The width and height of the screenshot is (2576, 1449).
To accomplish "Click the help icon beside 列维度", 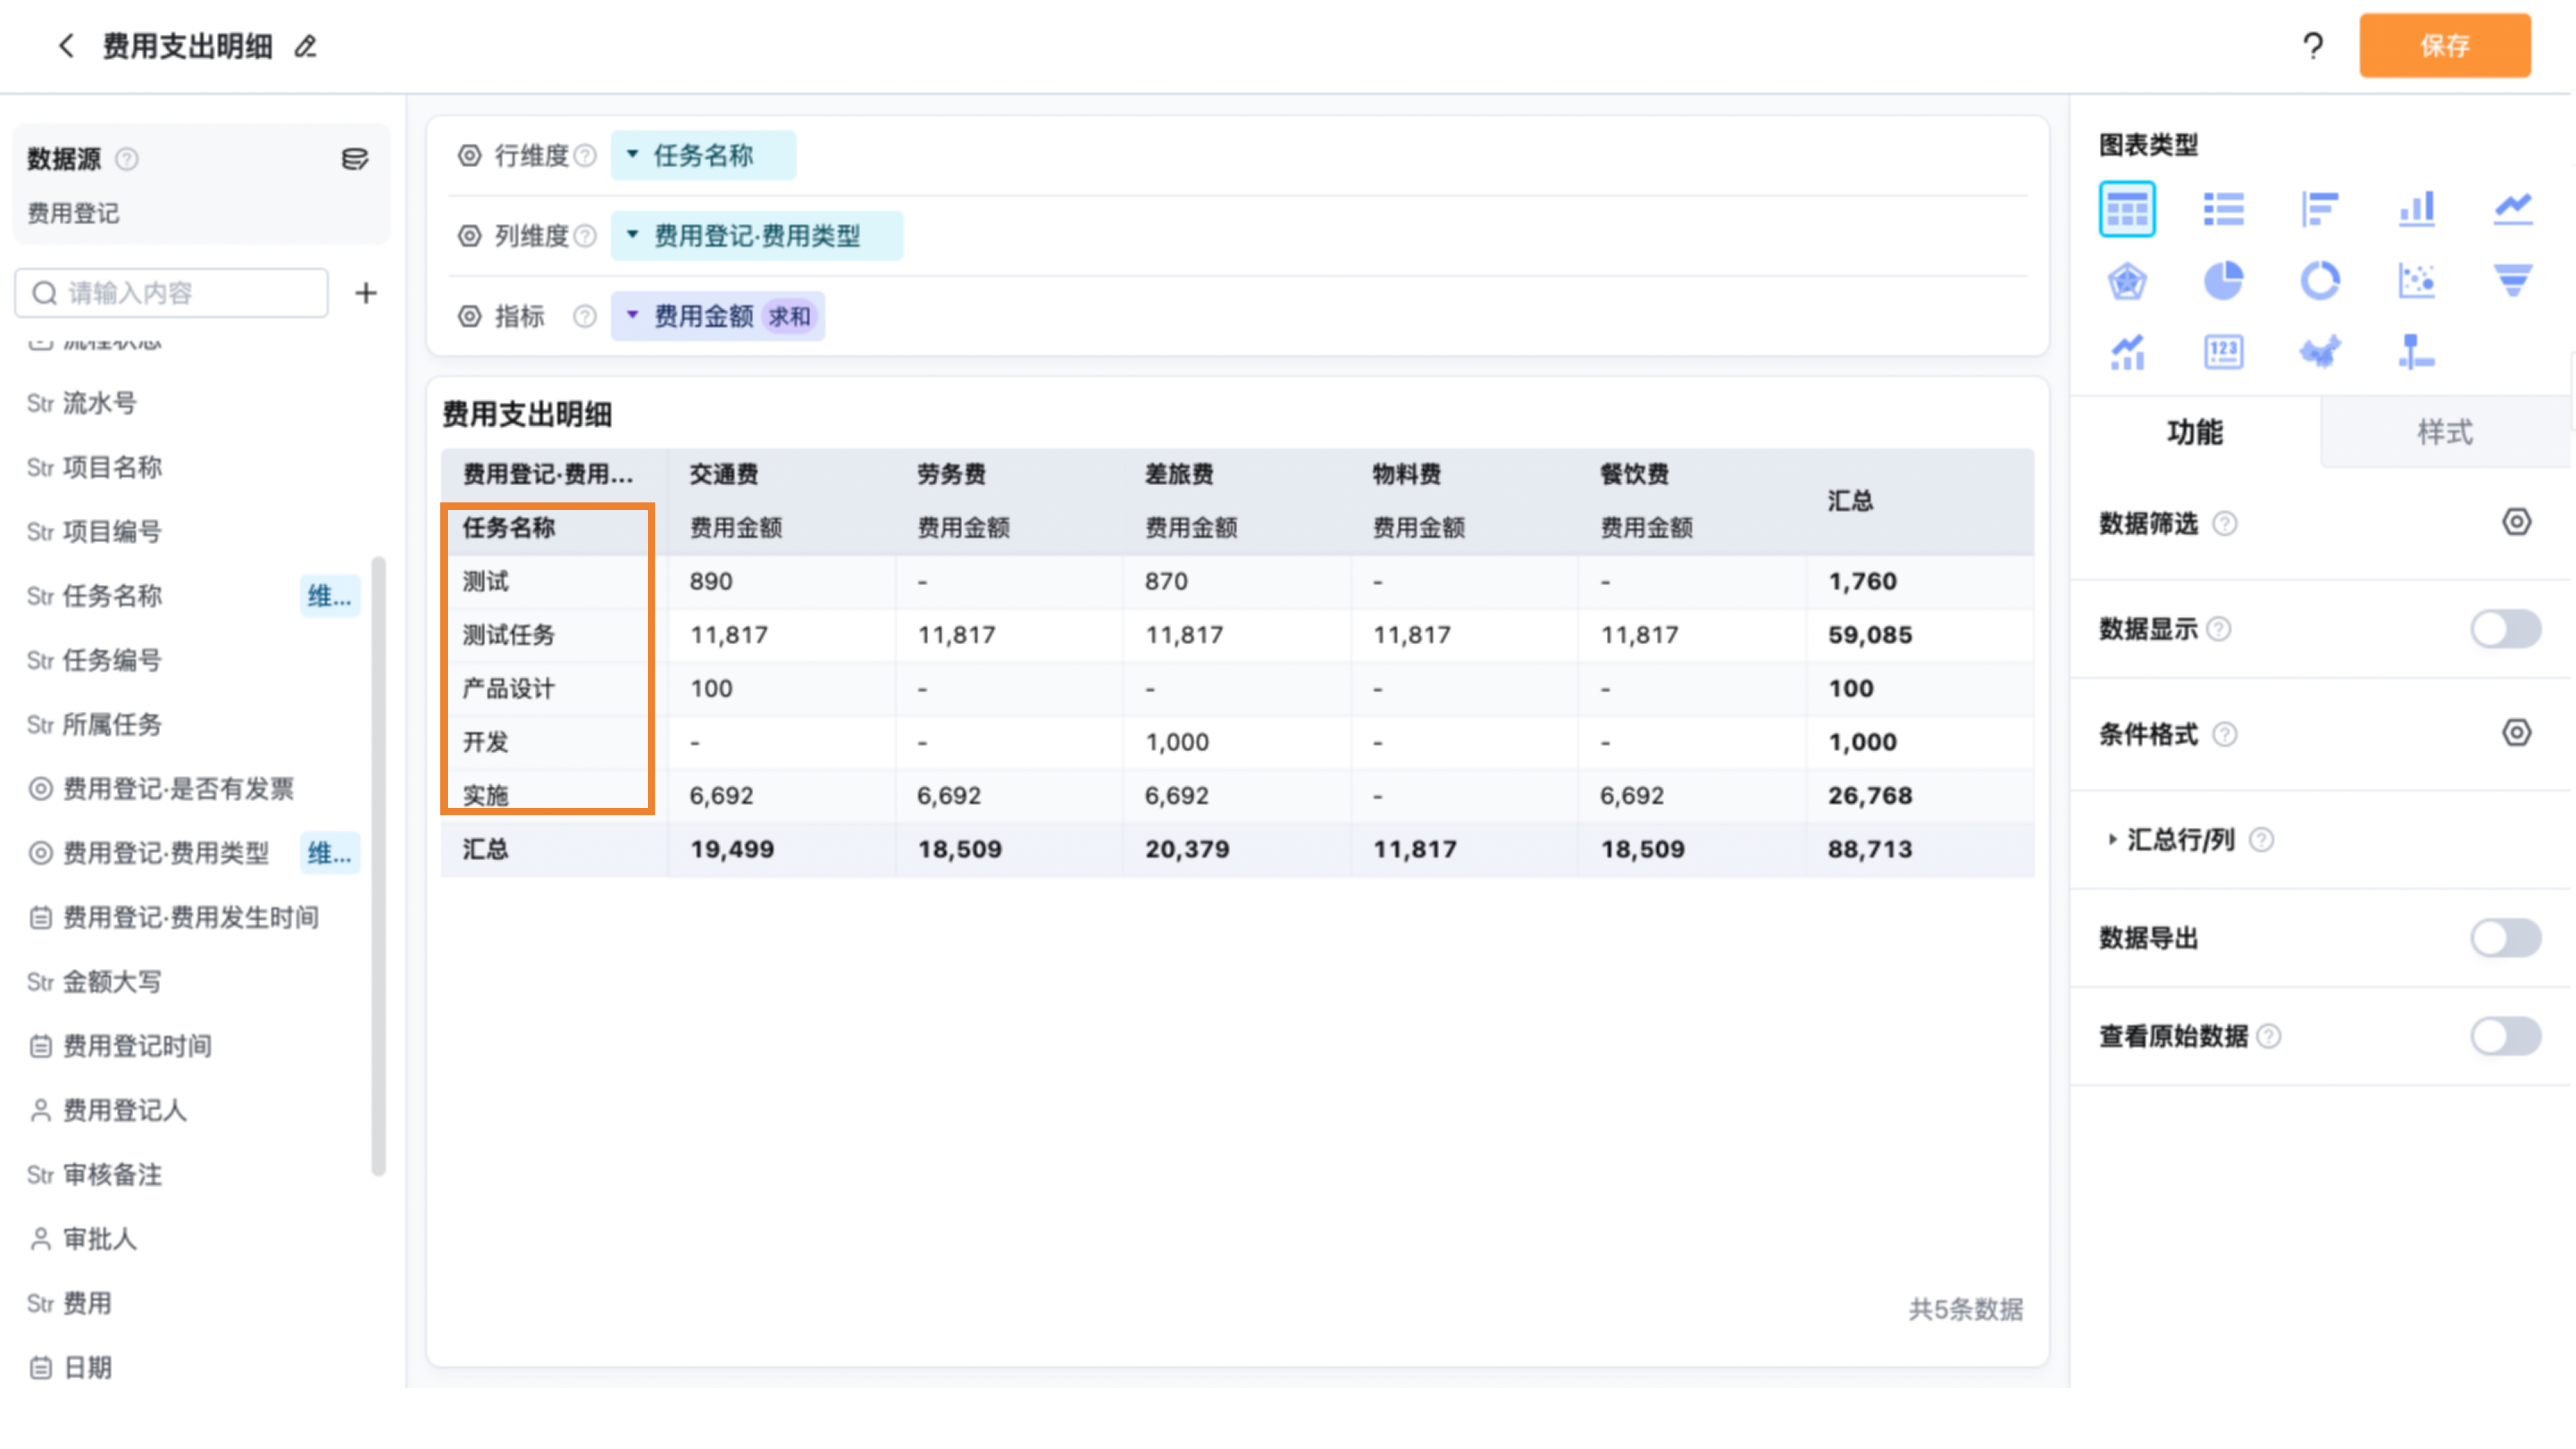I will pos(585,236).
